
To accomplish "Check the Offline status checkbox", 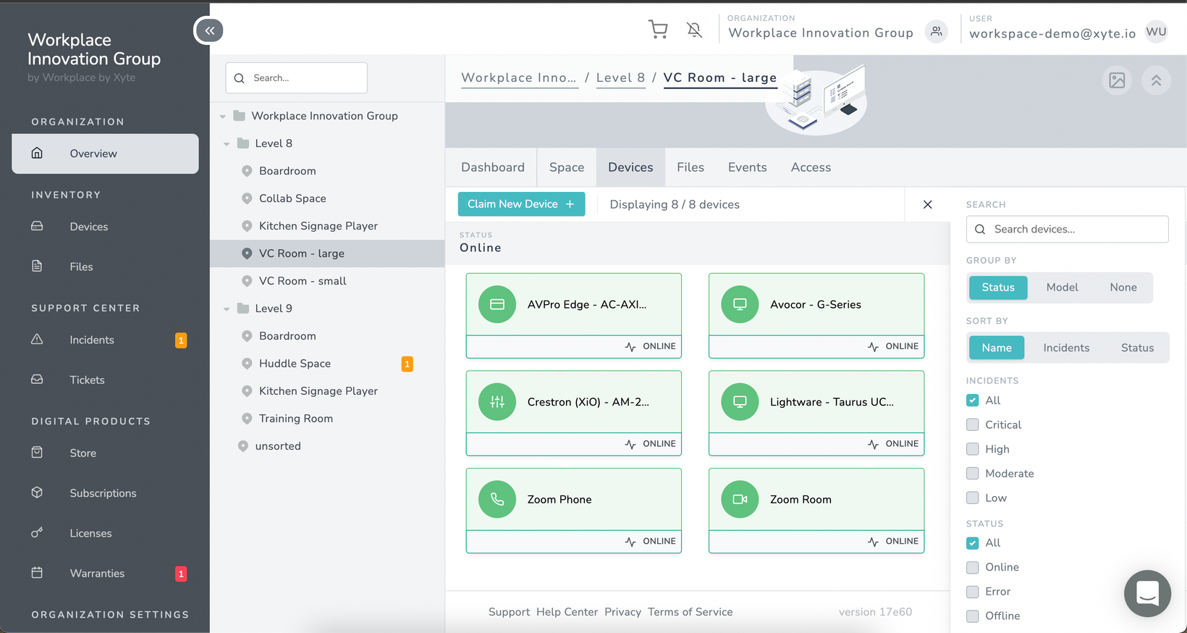I will [973, 616].
